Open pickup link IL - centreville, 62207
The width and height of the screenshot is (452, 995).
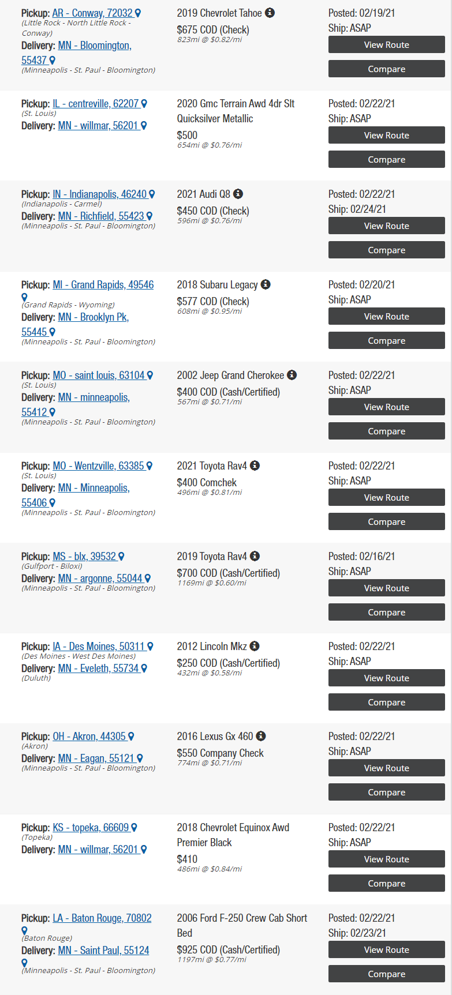pos(96,104)
